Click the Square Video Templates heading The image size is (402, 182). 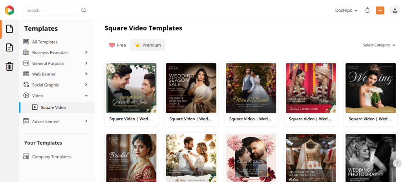pyautogui.click(x=143, y=28)
